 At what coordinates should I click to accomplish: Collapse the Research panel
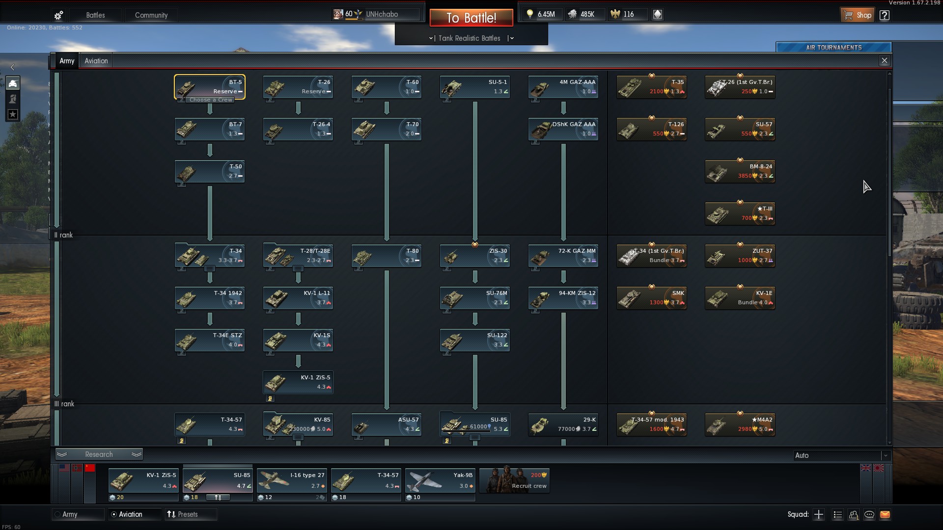pyautogui.click(x=99, y=454)
